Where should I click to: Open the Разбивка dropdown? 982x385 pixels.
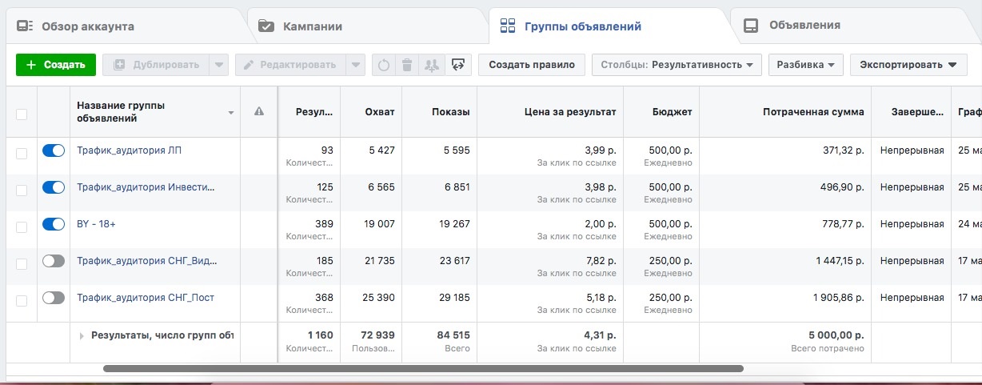[805, 65]
